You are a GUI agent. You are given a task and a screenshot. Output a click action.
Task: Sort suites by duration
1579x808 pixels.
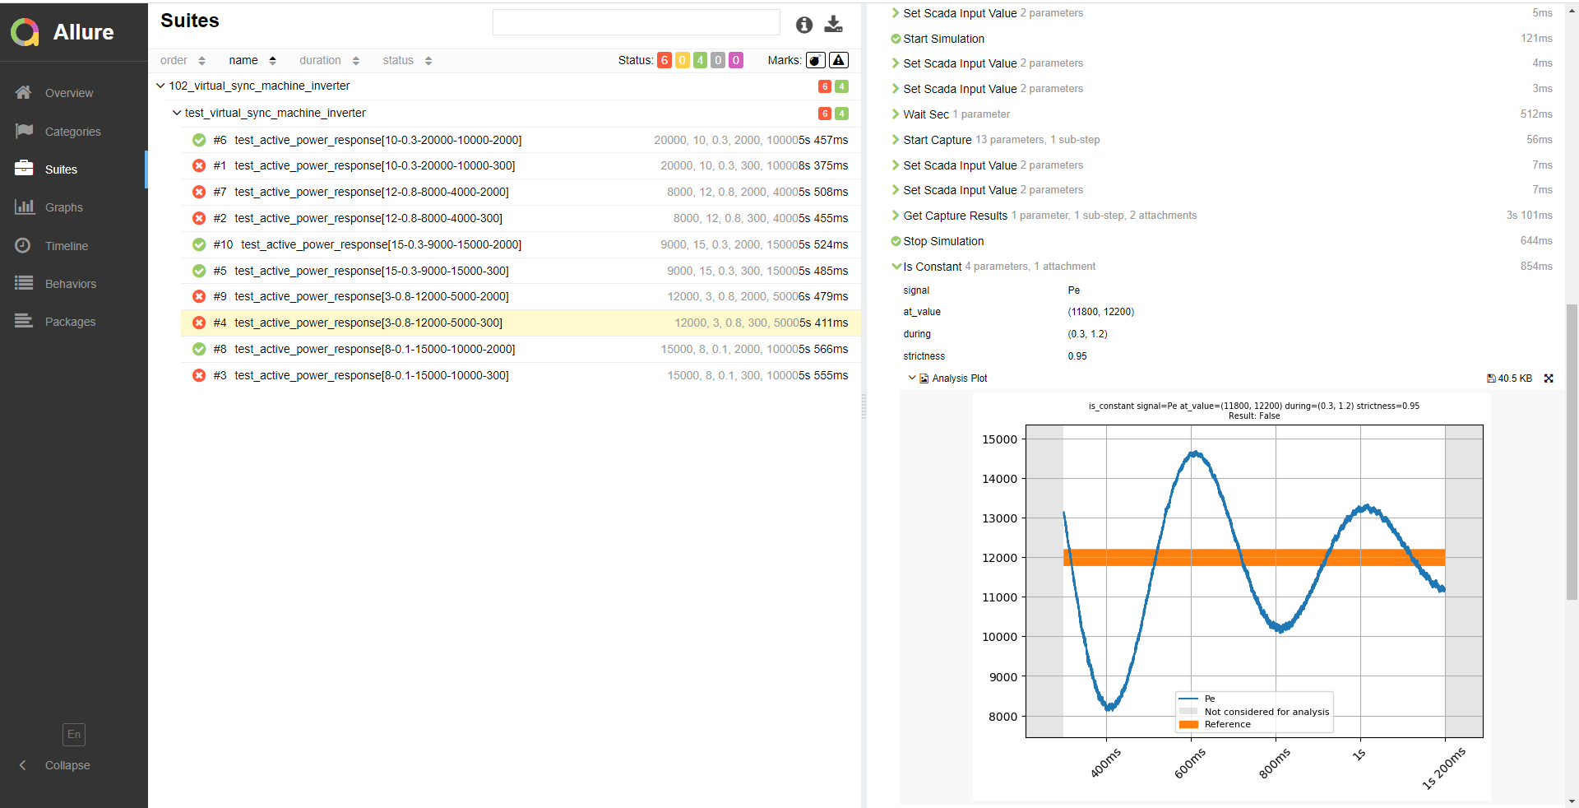(x=320, y=60)
